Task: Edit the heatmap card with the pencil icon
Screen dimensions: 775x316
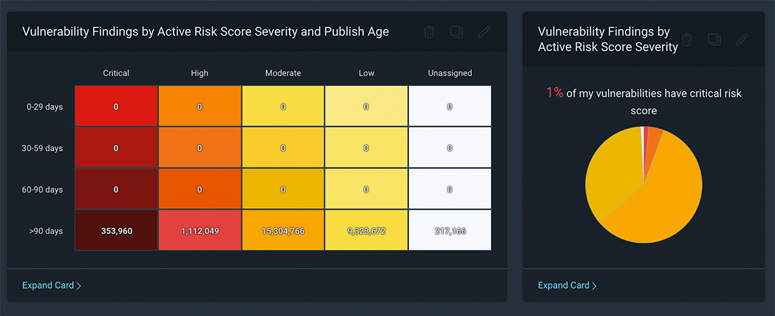Action: (x=484, y=32)
